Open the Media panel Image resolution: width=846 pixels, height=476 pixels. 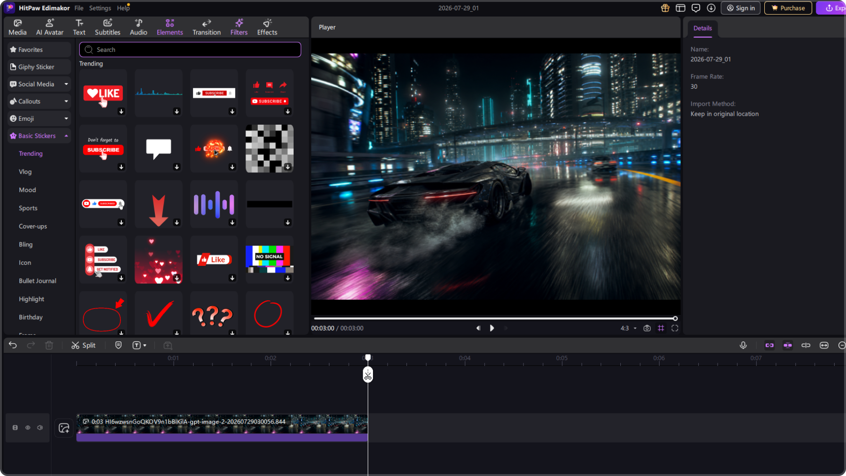[x=17, y=27]
